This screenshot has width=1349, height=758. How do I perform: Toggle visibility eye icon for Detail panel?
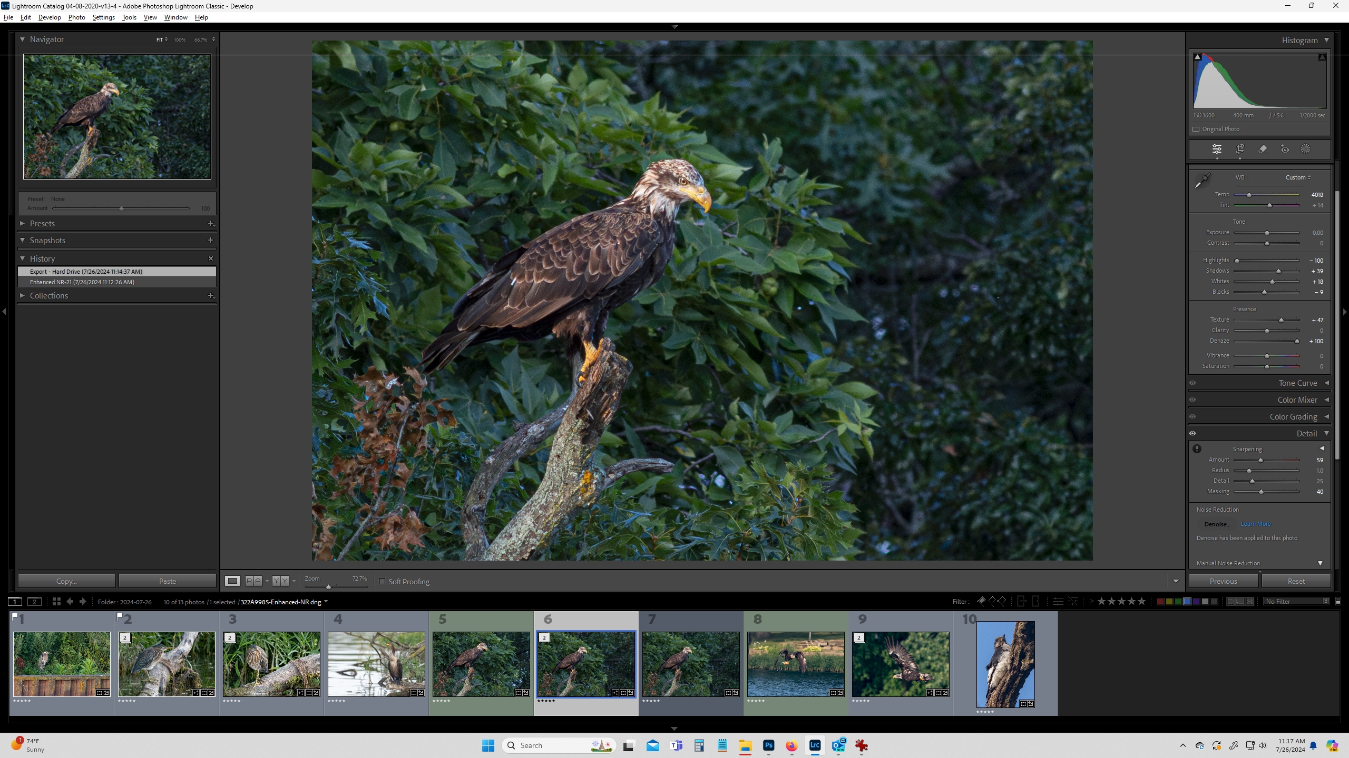point(1192,432)
